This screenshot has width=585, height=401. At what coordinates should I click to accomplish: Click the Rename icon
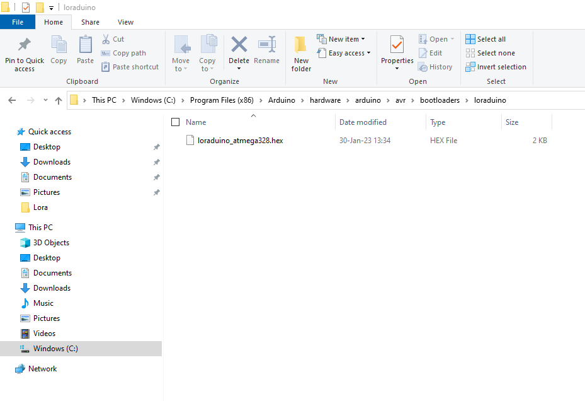[x=267, y=45]
